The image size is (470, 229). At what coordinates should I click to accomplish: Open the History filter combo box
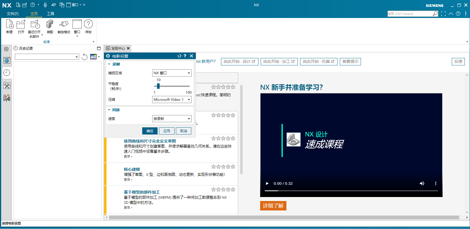pos(47,57)
